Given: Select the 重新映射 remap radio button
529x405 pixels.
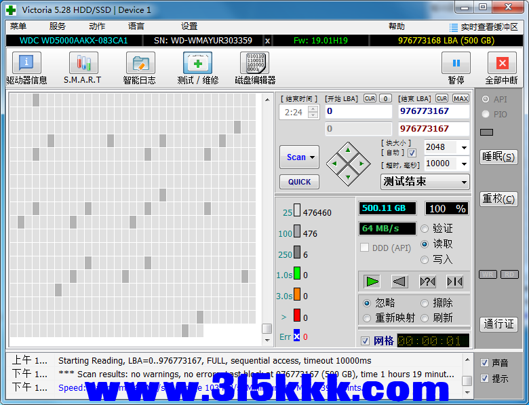Looking at the screenshot, I should coord(367,318).
